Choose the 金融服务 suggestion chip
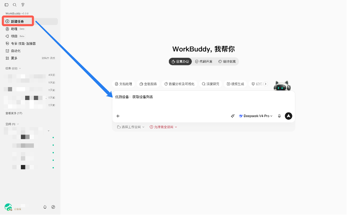 pyautogui.click(x=148, y=84)
